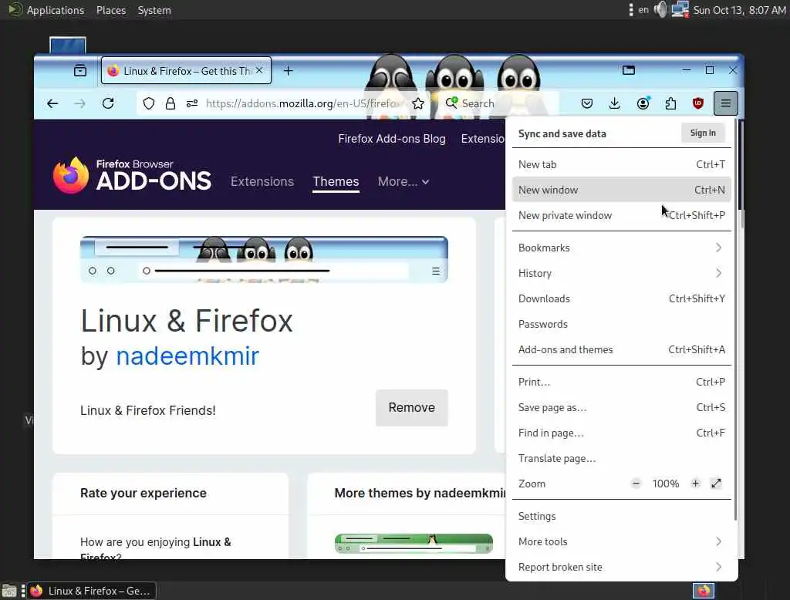Select New tab menu item
Screen dimensions: 790x600
[621, 164]
